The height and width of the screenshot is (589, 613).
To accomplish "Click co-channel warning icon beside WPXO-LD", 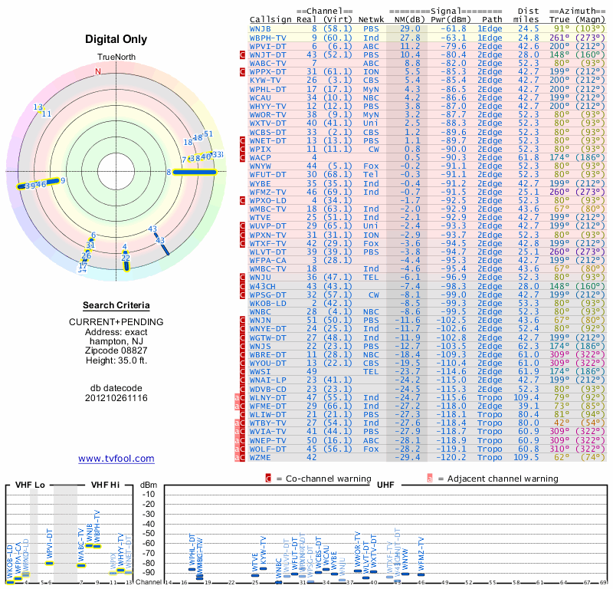I will (242, 200).
